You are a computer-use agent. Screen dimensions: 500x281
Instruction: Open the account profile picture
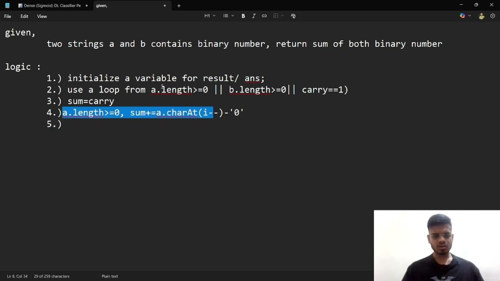point(481,16)
